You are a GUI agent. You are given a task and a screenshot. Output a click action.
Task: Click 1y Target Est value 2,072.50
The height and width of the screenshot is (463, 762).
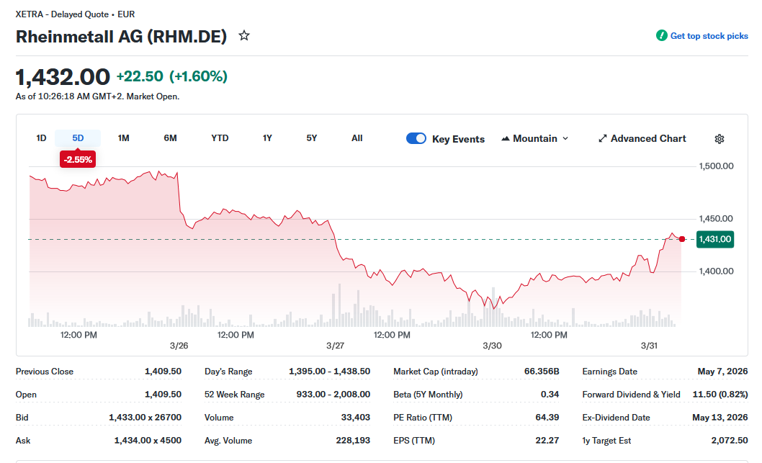pyautogui.click(x=730, y=440)
